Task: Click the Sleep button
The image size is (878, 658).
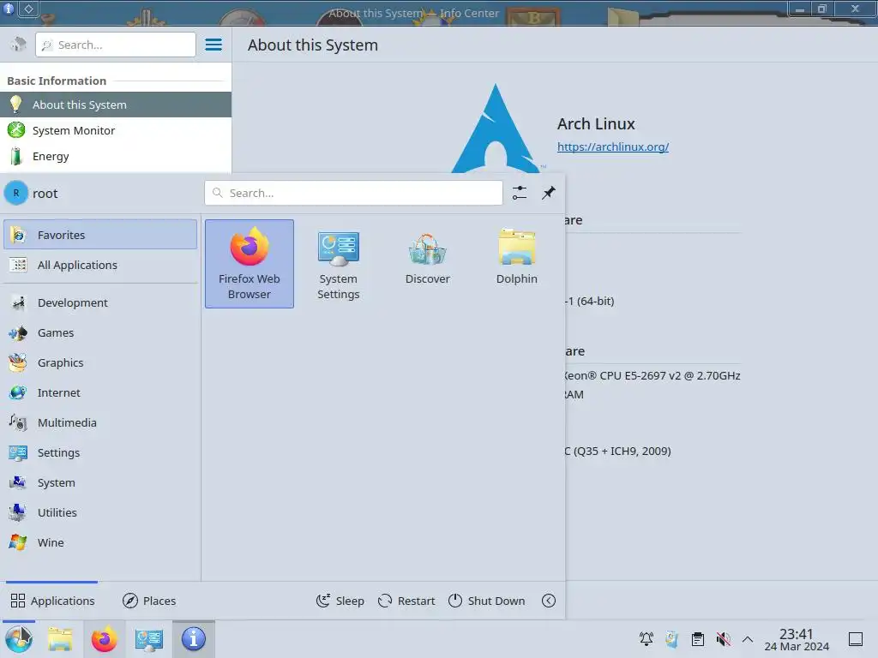Action: (x=340, y=601)
